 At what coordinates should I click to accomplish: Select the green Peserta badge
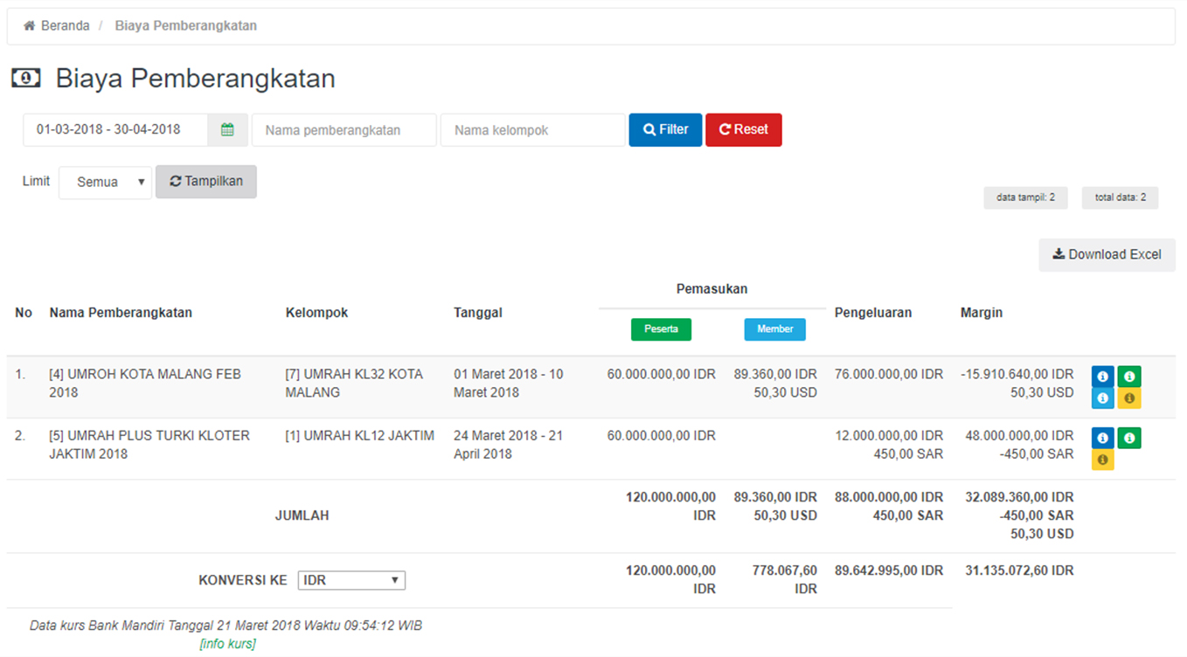click(661, 329)
